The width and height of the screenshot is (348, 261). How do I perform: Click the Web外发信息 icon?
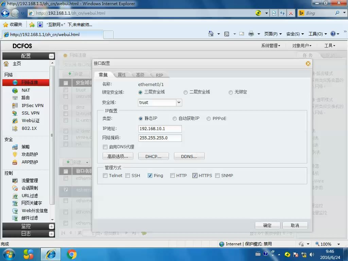(x=15, y=211)
